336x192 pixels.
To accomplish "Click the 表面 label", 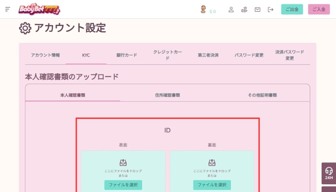I will (123, 145).
